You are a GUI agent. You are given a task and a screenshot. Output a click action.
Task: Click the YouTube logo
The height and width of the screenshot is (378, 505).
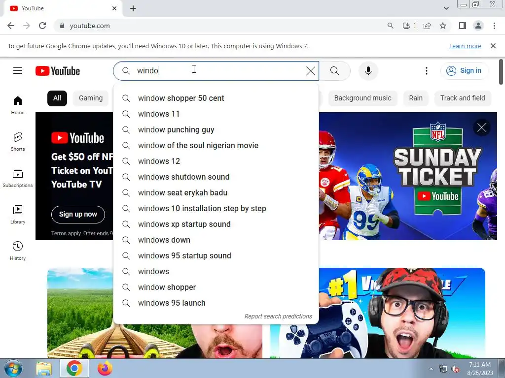pyautogui.click(x=58, y=71)
